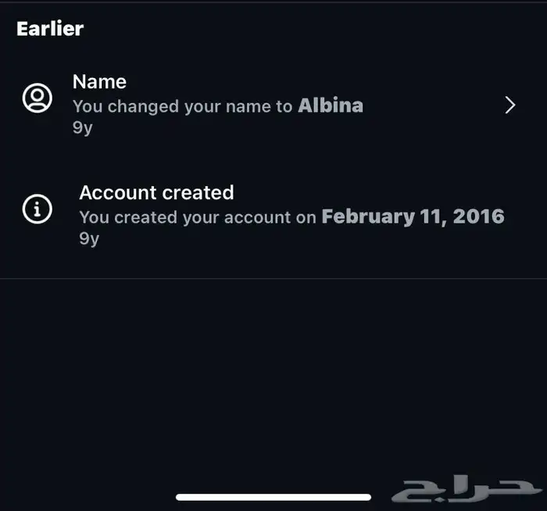The image size is (547, 511).
Task: Click the bold date "February 11, 2016"
Action: 413,216
